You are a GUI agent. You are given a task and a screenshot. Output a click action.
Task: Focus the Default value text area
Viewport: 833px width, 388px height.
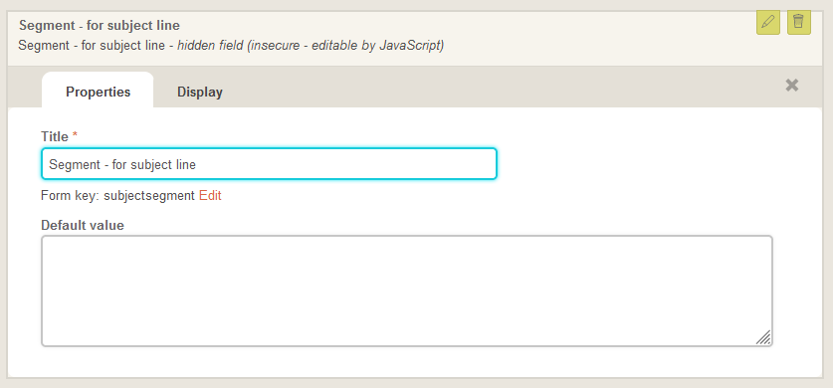(407, 291)
